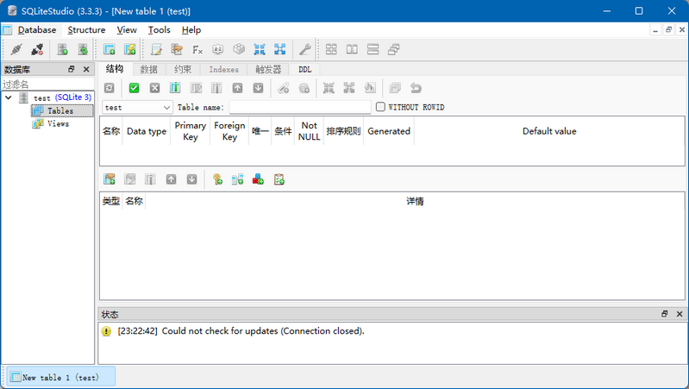Open the test database dropdown
Viewport: 689px width, 389px height.
tap(137, 107)
